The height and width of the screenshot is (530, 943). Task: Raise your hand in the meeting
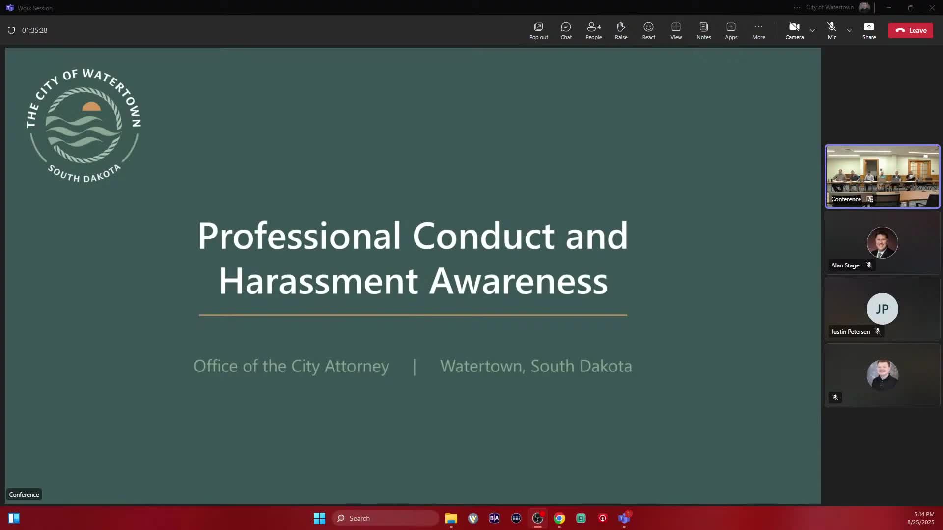click(x=621, y=30)
